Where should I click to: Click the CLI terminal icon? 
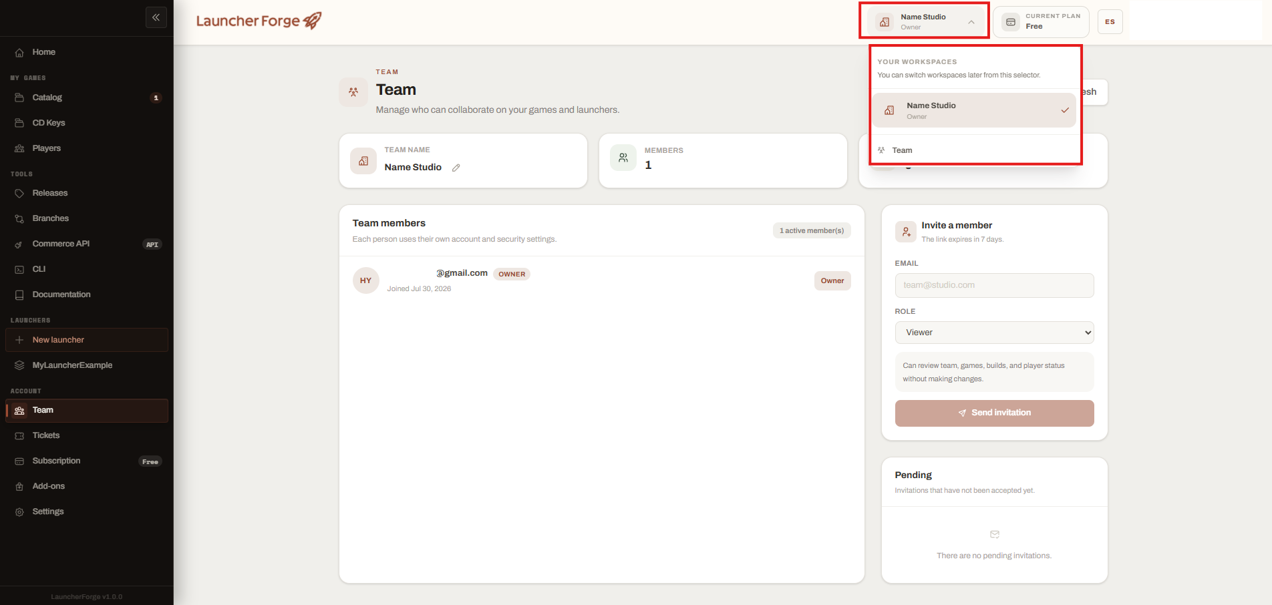pos(19,269)
